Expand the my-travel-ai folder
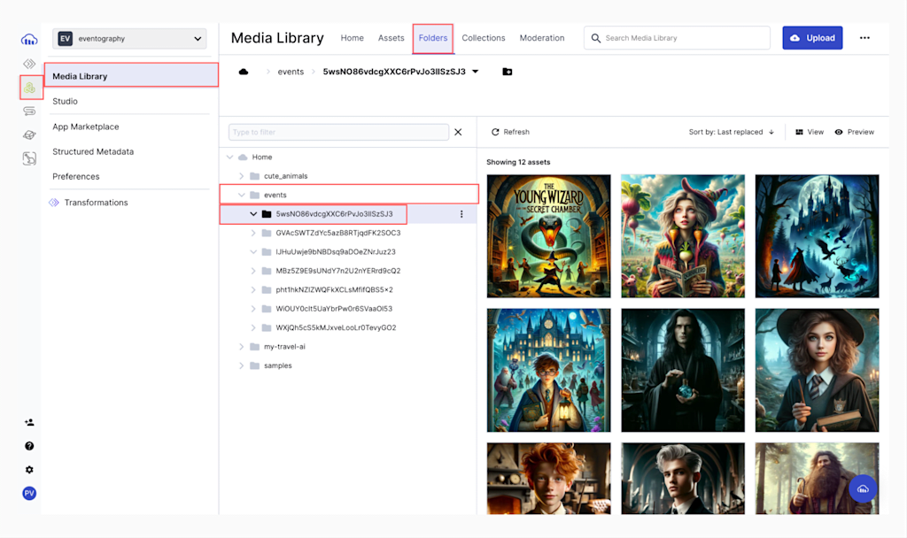 [x=241, y=347]
